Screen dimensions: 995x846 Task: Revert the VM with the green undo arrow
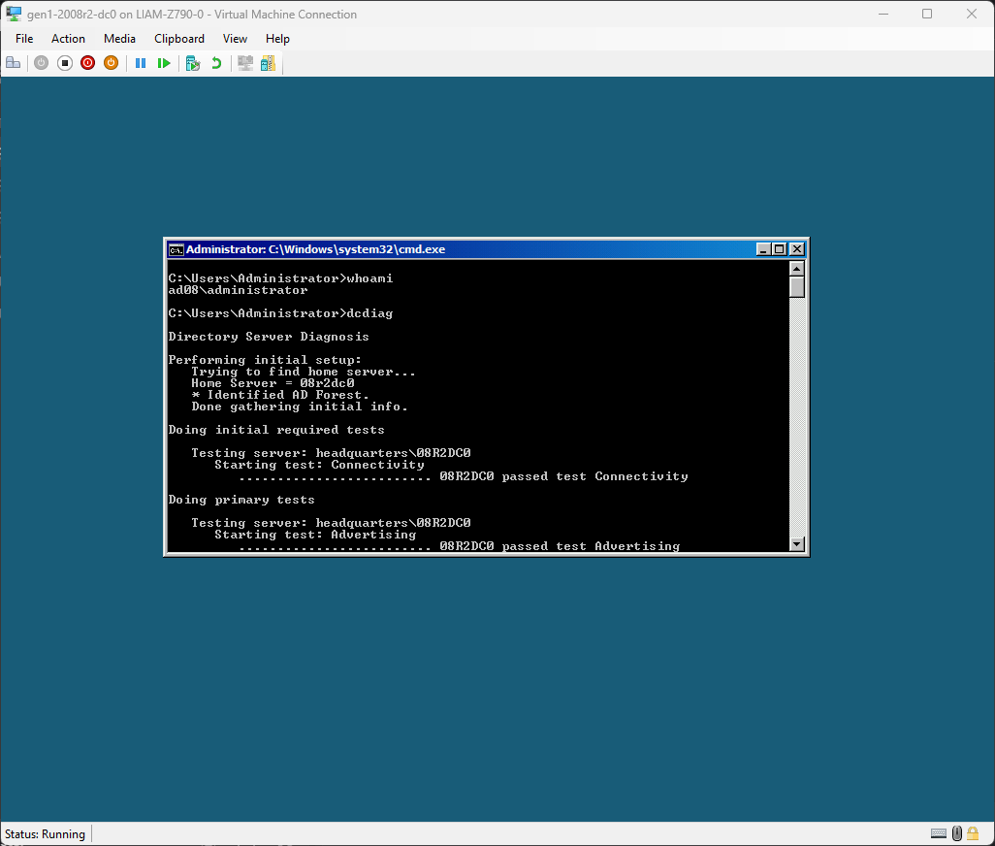pyautogui.click(x=216, y=63)
